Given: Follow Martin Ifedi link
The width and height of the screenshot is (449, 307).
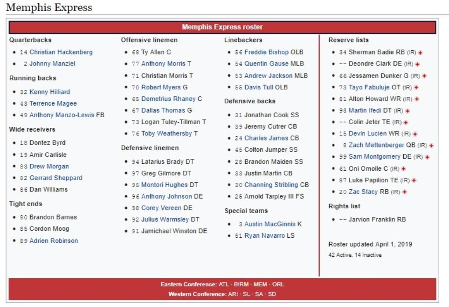Looking at the screenshot, I should [365, 111].
